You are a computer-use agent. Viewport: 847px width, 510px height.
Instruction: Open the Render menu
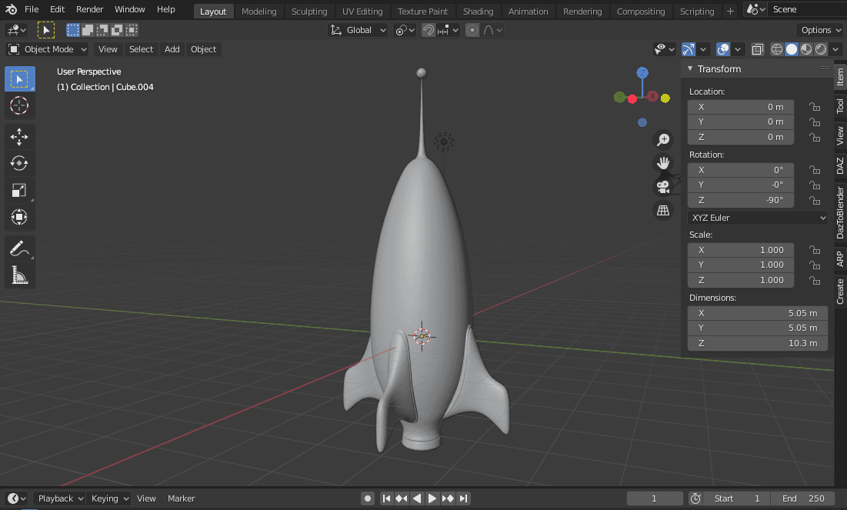[x=89, y=9]
